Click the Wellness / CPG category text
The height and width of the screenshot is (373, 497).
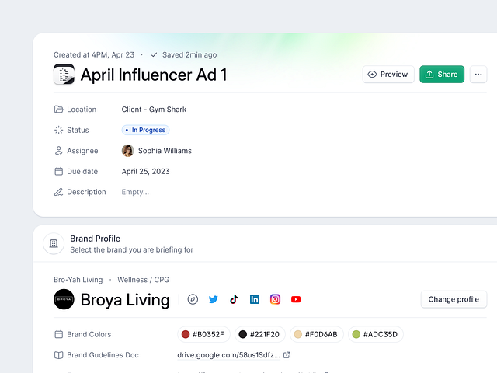tap(143, 280)
